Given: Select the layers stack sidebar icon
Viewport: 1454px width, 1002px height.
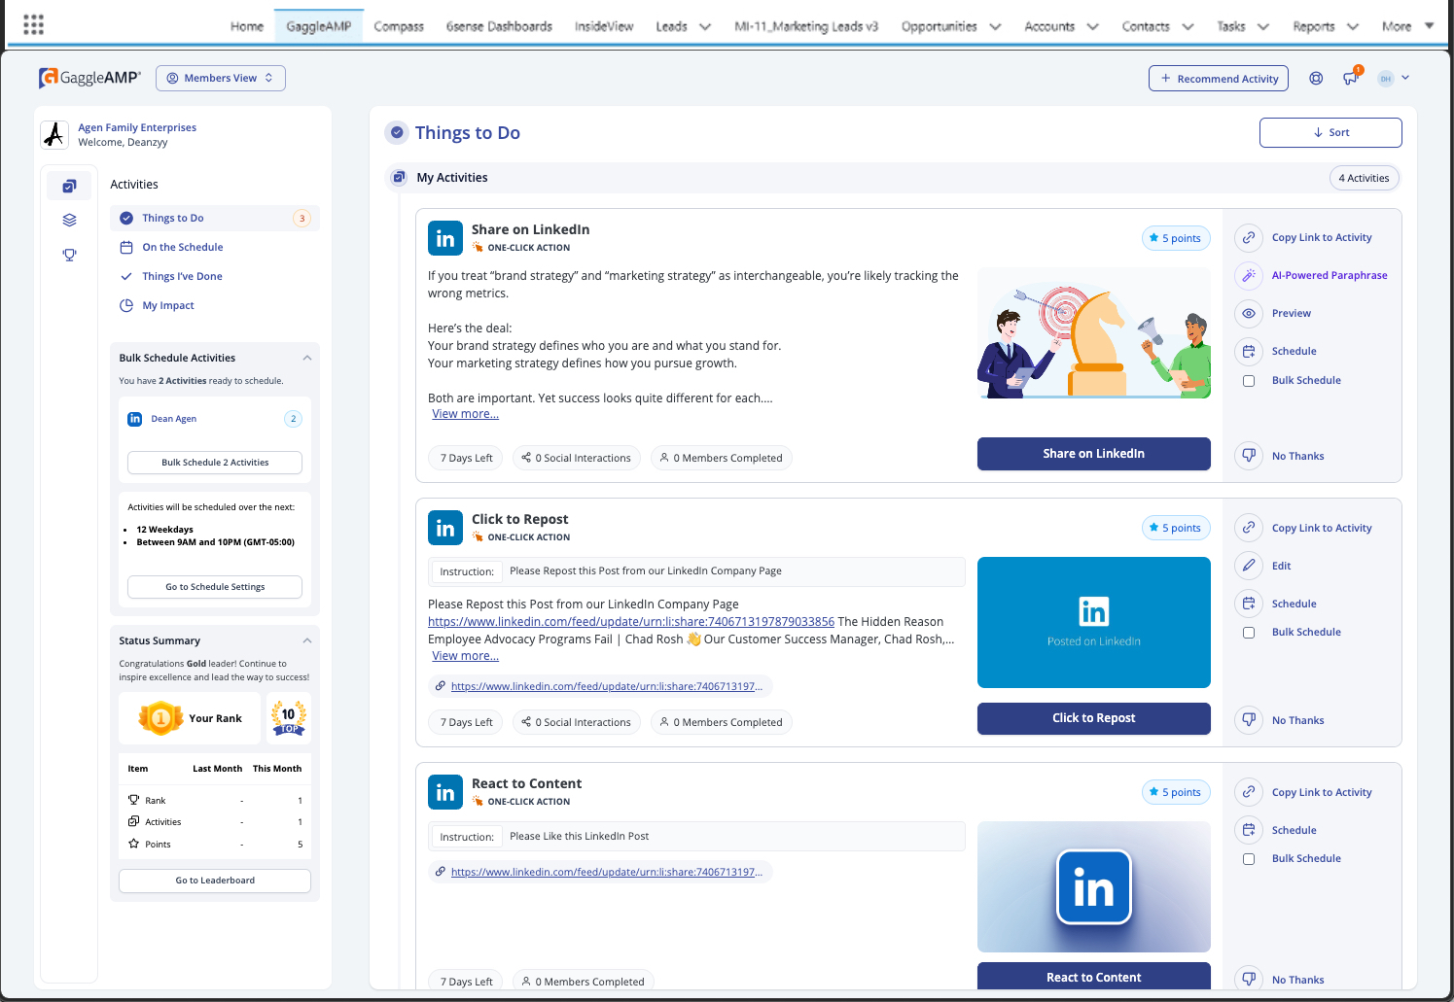Looking at the screenshot, I should click(x=69, y=221).
